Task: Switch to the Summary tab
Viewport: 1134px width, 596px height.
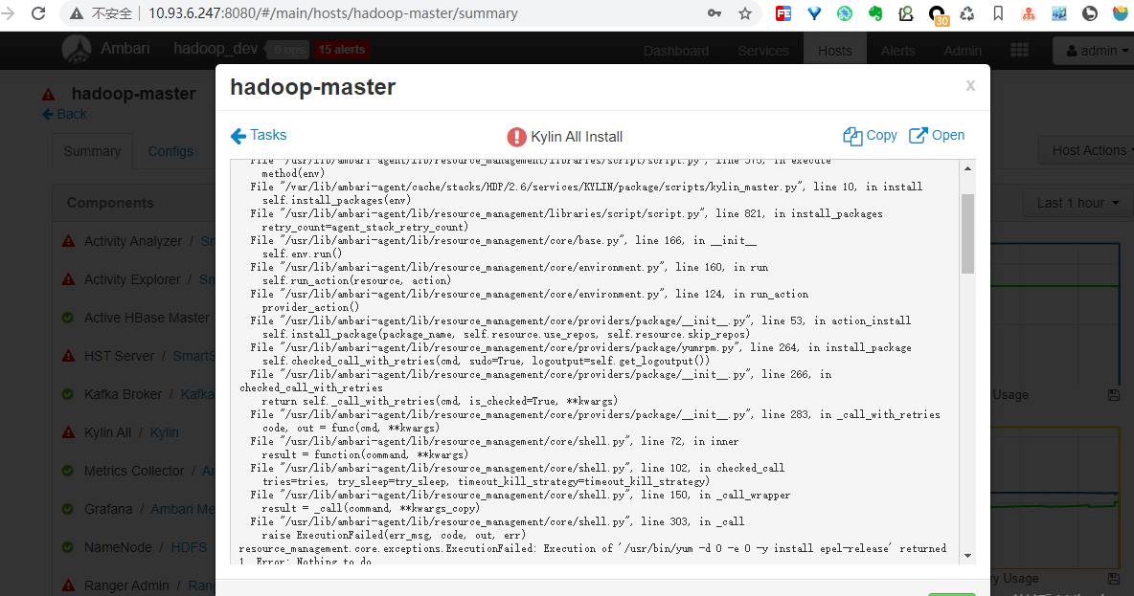Action: click(92, 151)
